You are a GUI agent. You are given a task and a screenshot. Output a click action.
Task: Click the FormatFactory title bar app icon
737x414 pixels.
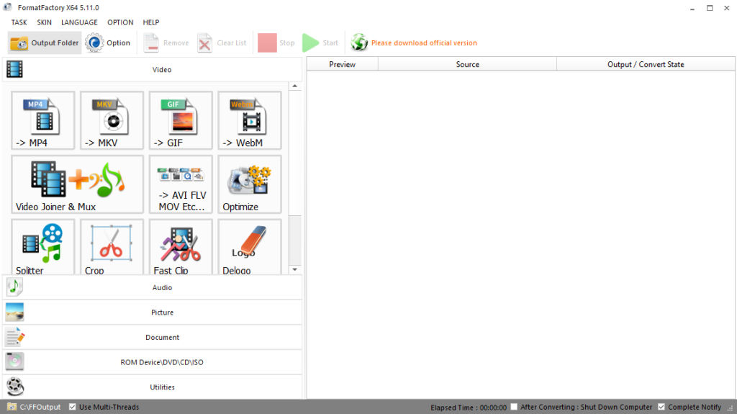7,7
